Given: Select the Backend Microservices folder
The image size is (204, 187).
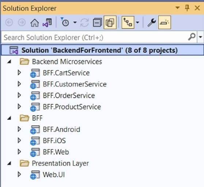Looking at the screenshot, I should 67,61.
